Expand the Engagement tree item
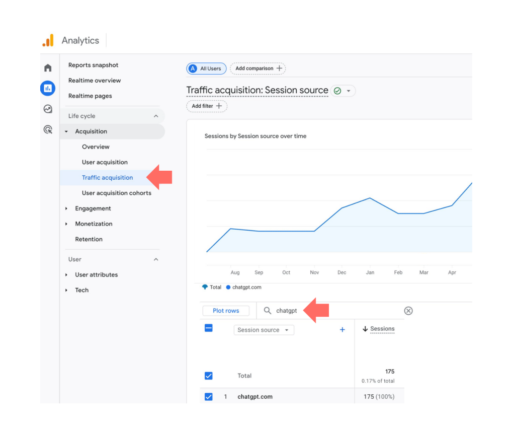Image resolution: width=515 pixels, height=429 pixels. point(66,208)
